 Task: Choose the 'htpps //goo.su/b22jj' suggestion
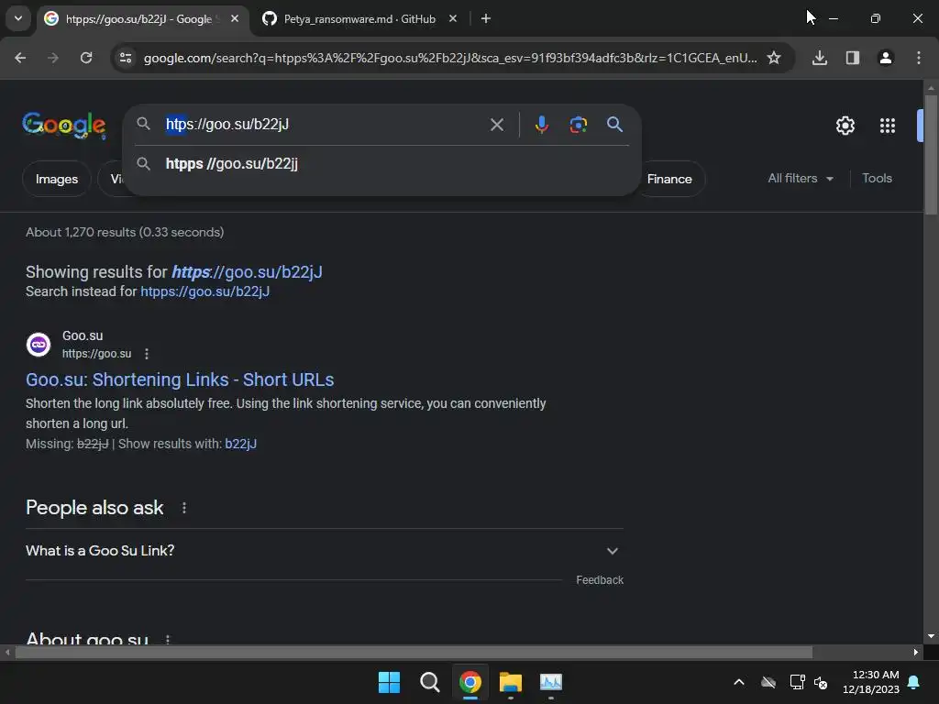[x=381, y=163]
